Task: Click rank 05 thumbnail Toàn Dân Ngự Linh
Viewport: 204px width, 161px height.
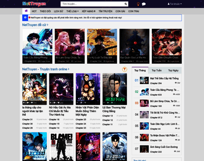Action: pos(144,126)
